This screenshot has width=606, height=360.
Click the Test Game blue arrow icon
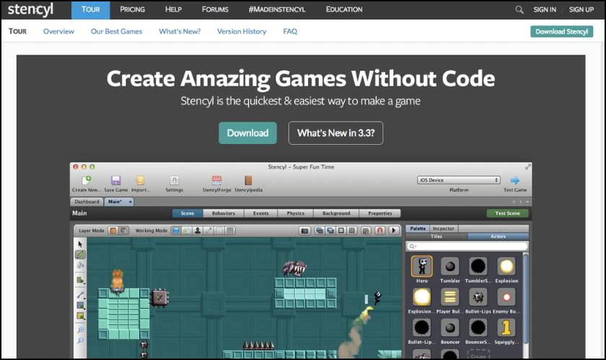pos(515,180)
